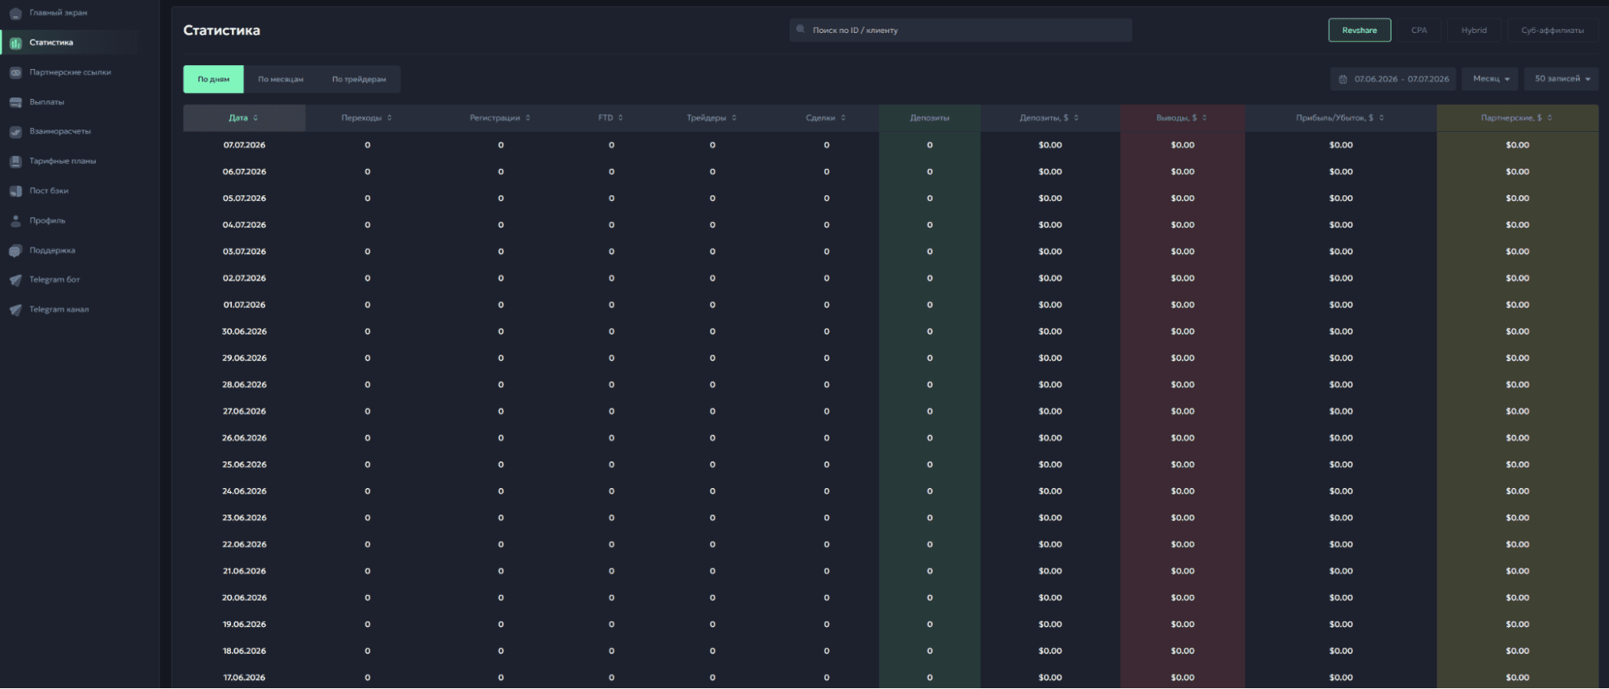This screenshot has width=1609, height=689.
Task: Click the Партнерские ссылки link icon
Action: 15,72
